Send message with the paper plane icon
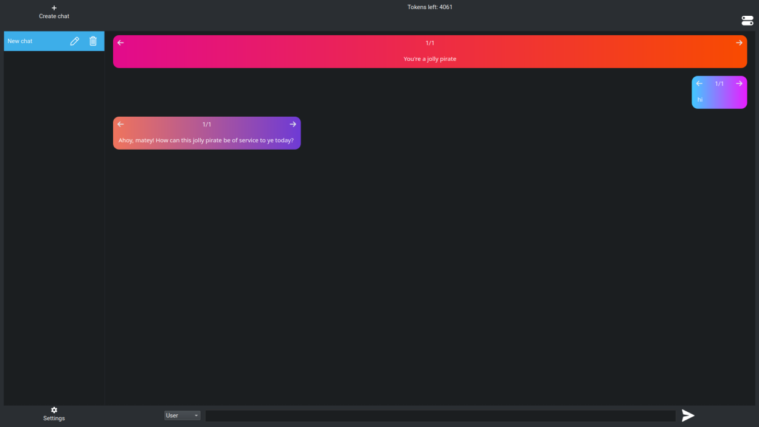This screenshot has height=427, width=759. (688, 415)
